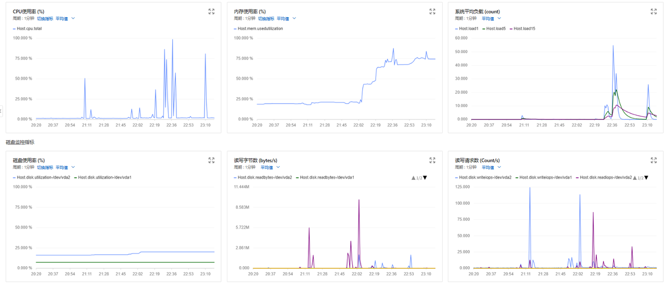Click 切换指标 link in 磁盘使用率 chart
This screenshot has width=666, height=286.
(x=45, y=168)
